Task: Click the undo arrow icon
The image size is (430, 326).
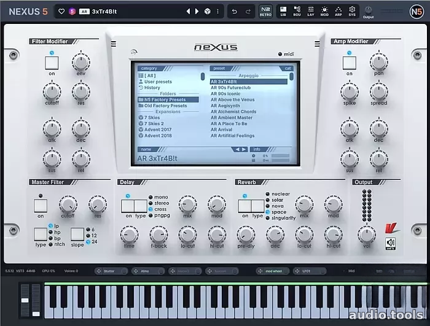Action: (x=235, y=12)
